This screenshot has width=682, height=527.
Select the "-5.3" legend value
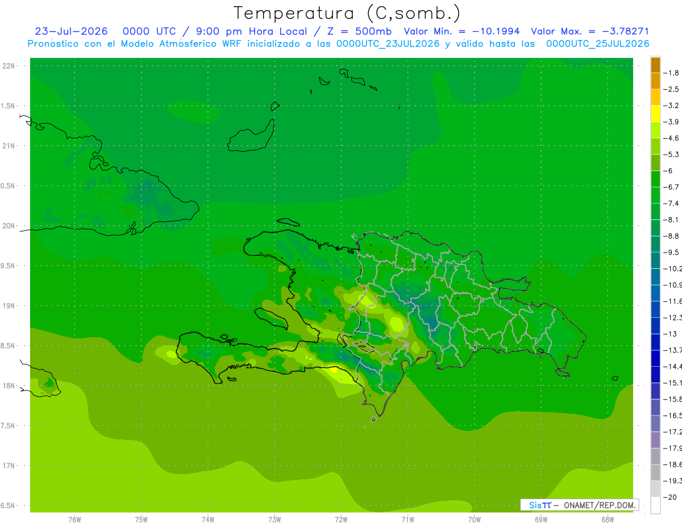coord(671,154)
